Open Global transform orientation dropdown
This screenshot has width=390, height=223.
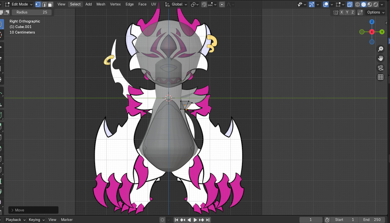point(176,4)
